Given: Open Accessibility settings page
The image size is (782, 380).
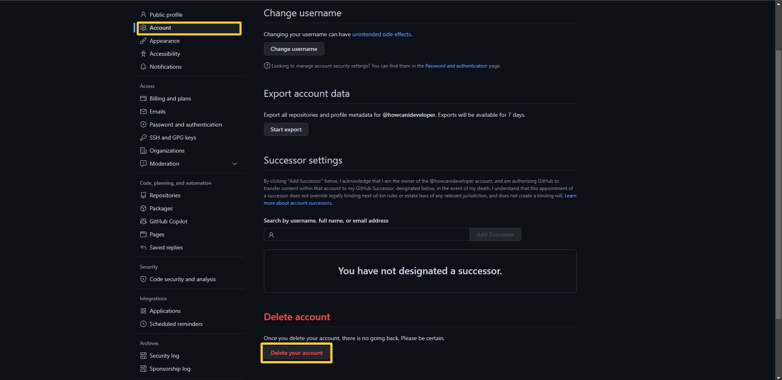Looking at the screenshot, I should (x=189, y=54).
